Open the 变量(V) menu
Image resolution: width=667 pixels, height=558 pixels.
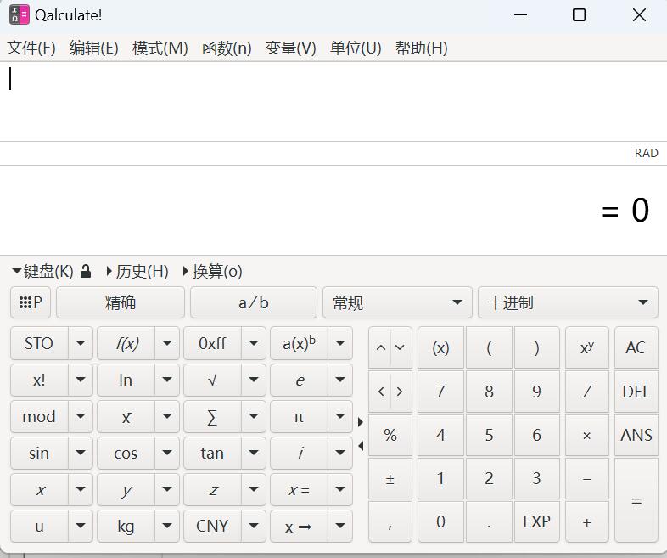pyautogui.click(x=290, y=48)
